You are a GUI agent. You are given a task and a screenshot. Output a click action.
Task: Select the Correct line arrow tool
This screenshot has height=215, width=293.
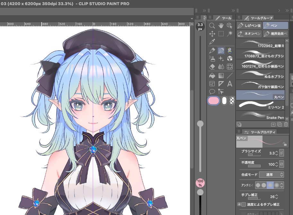(x=221, y=92)
